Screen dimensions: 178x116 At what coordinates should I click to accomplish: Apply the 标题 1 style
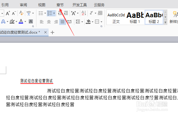[135, 18]
